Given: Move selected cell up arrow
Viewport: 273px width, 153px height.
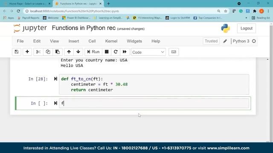Looking at the screenshot, I should 69,52.
